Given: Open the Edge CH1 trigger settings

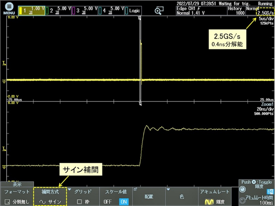Looking at the screenshot, I should [x=201, y=11].
